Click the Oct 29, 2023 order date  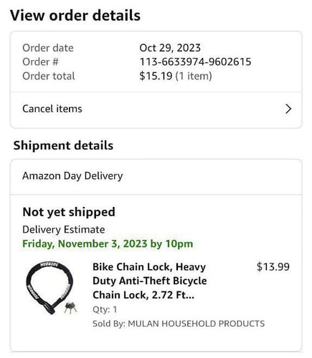click(170, 48)
